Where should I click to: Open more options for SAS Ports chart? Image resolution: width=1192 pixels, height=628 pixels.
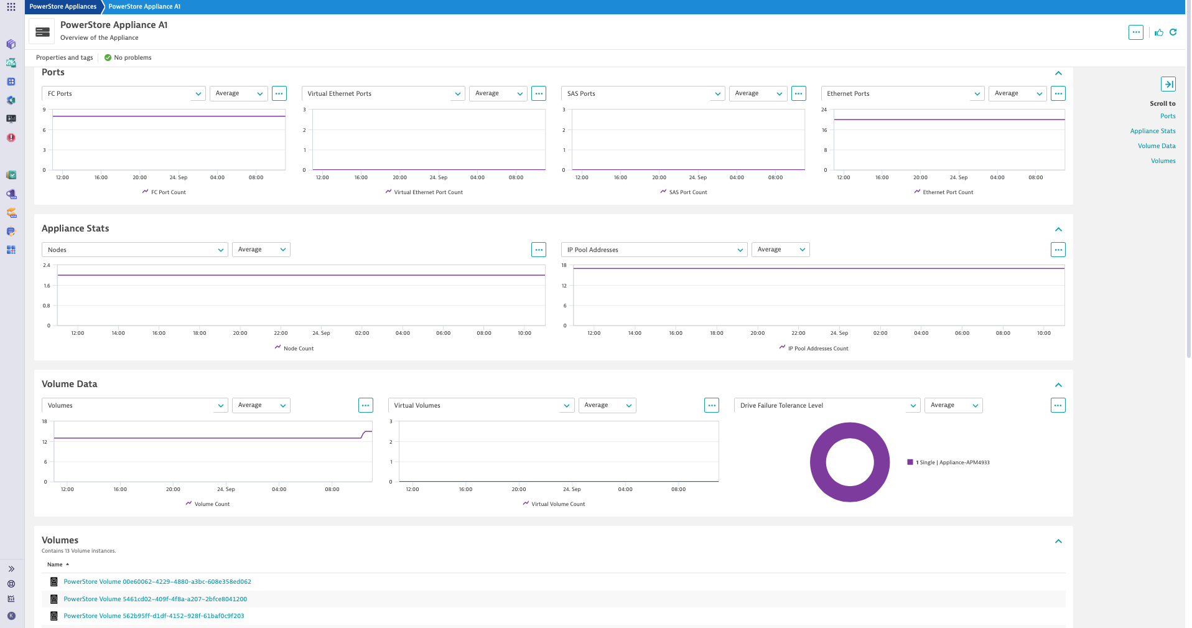[x=799, y=93]
